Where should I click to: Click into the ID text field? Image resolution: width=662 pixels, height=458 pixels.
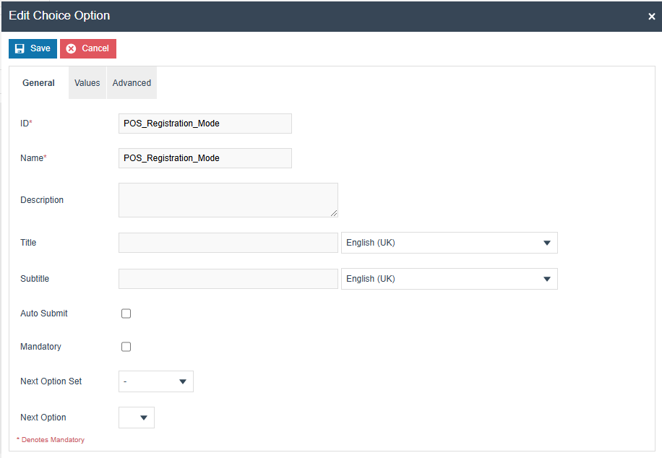point(205,124)
